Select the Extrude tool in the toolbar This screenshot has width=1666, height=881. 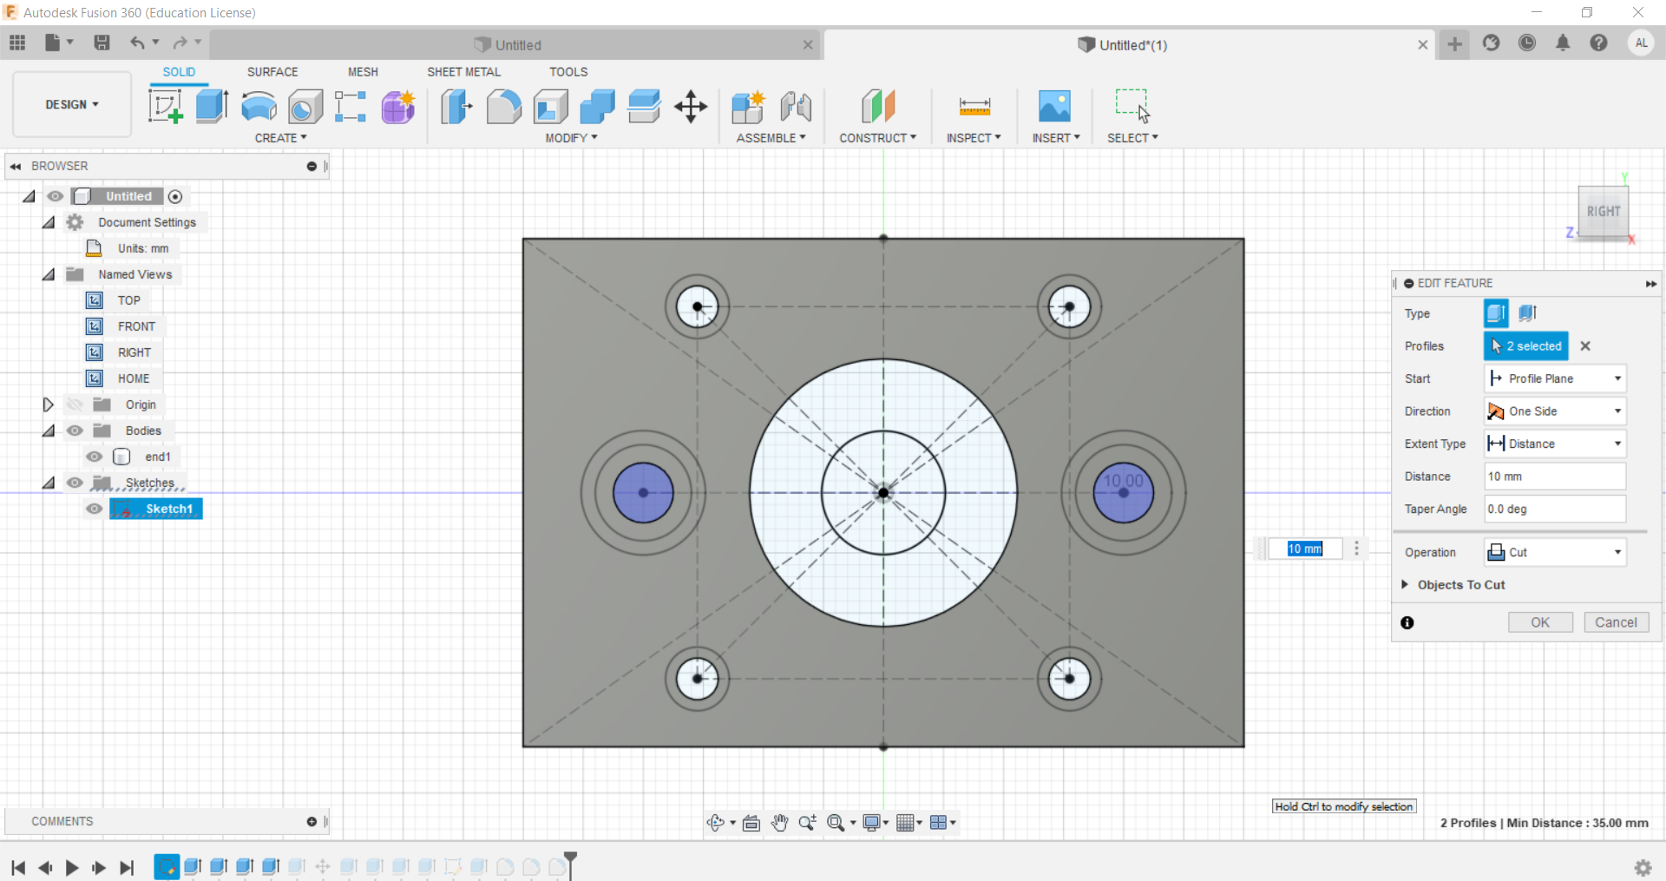point(212,107)
